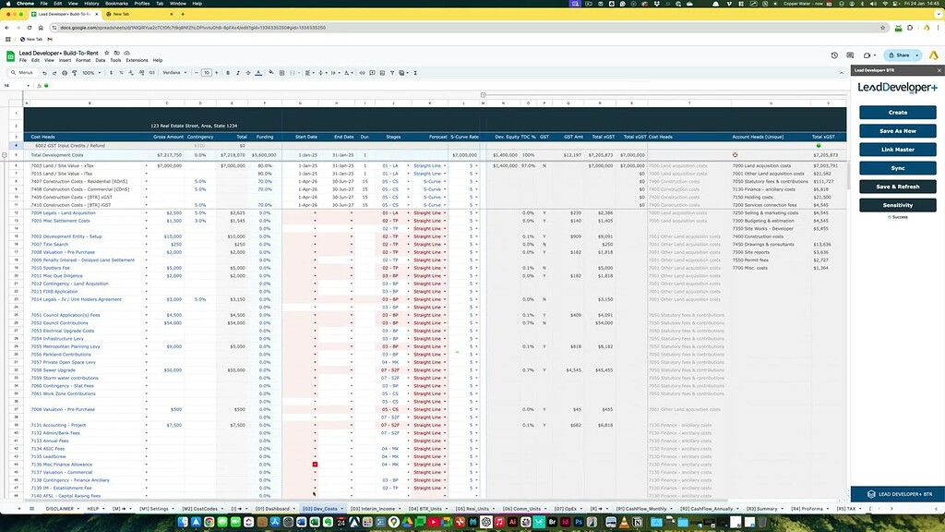Open the fill color picker

pyautogui.click(x=271, y=73)
